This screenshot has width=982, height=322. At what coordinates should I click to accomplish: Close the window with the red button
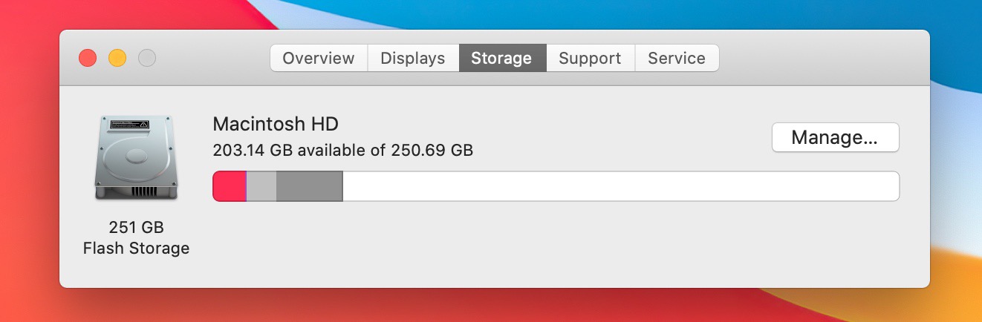pos(88,58)
